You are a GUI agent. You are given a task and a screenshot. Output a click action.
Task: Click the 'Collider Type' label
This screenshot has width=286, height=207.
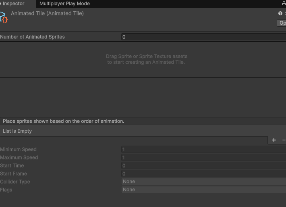(x=15, y=182)
